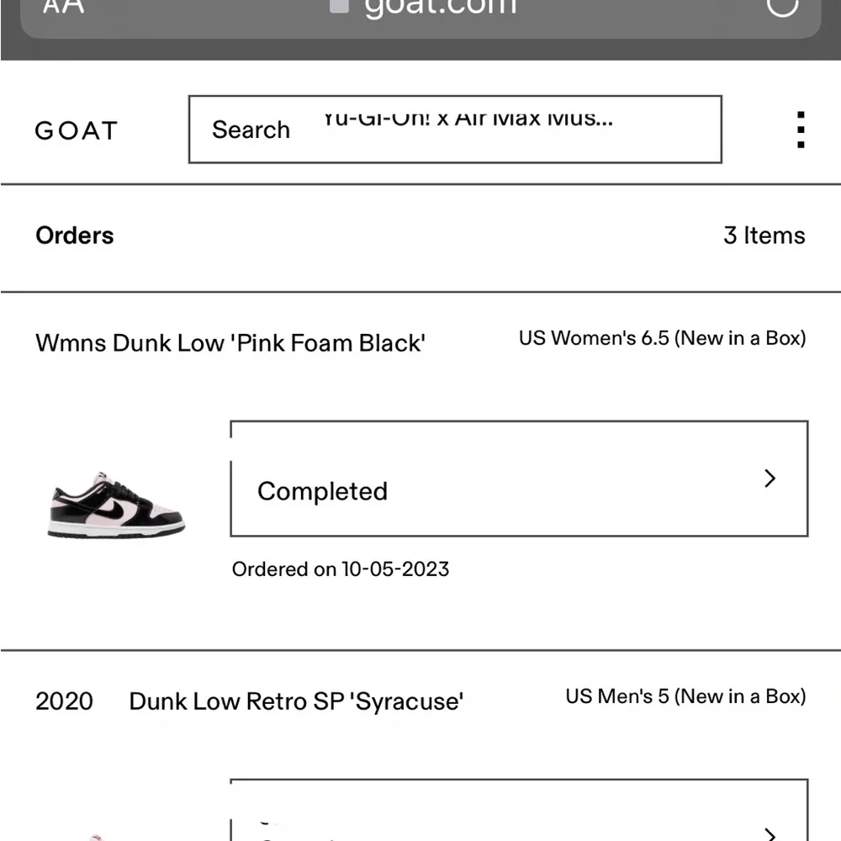This screenshot has width=841, height=841.
Task: Click the GOAT logo
Action: click(x=77, y=130)
